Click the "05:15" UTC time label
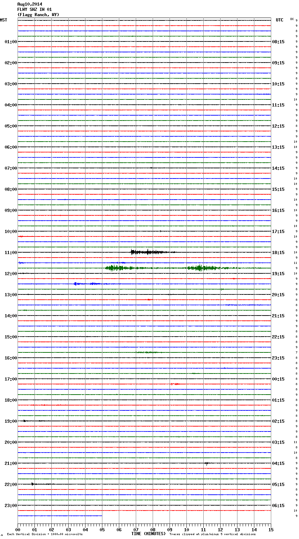299x539 pixels. point(278,485)
